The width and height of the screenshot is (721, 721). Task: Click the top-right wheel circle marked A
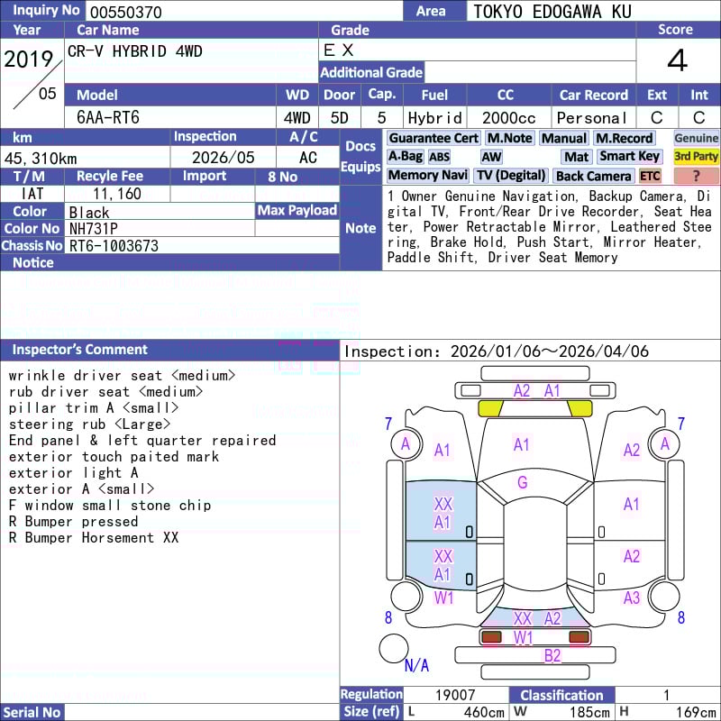click(x=665, y=443)
